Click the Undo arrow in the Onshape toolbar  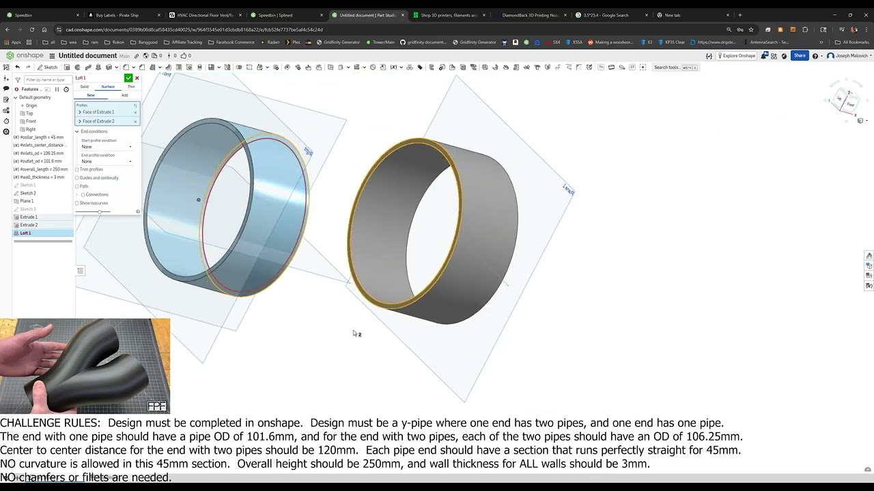point(17,68)
